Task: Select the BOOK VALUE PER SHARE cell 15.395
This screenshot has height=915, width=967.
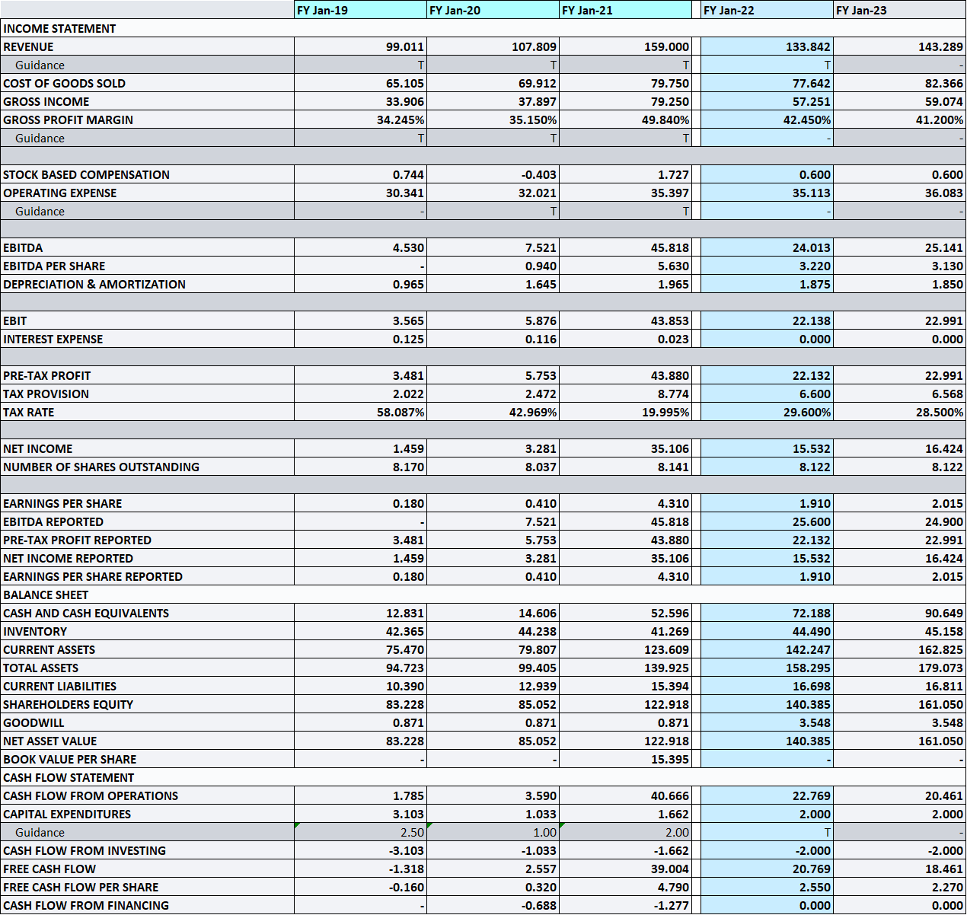Action: click(625, 759)
